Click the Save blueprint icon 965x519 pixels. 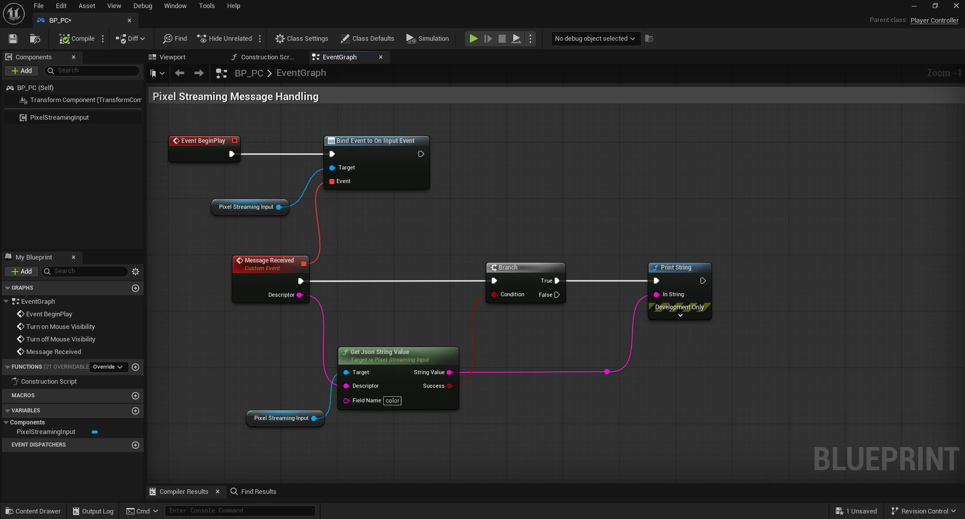tap(13, 39)
